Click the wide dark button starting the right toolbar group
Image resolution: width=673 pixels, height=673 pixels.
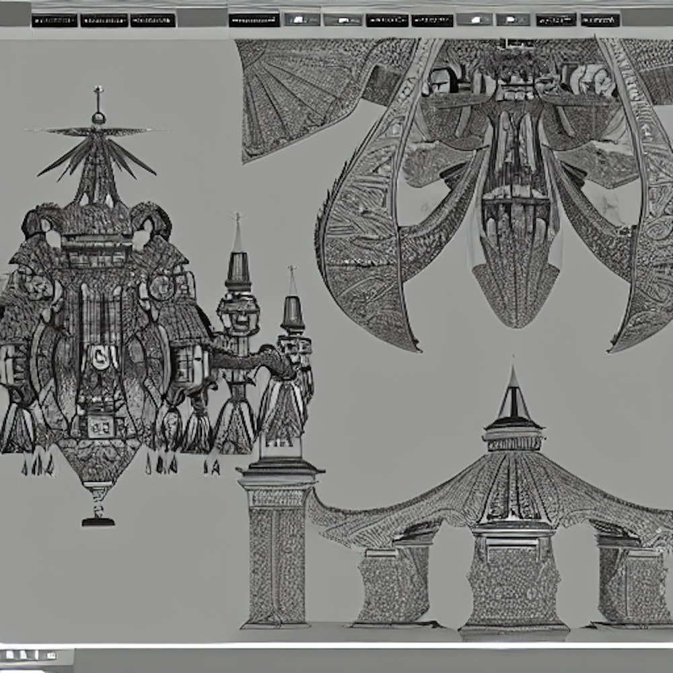(x=254, y=20)
